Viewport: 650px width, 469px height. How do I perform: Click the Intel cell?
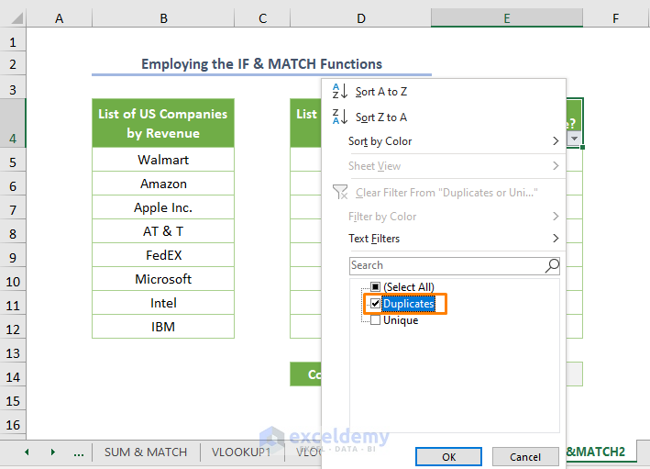tap(163, 303)
